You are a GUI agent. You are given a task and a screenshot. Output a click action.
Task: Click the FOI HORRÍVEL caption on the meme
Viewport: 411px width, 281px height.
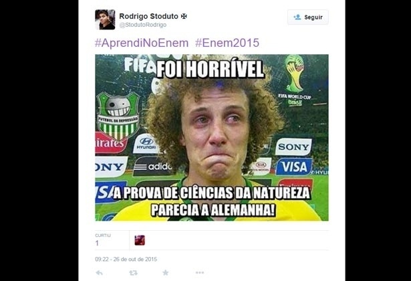click(x=210, y=70)
